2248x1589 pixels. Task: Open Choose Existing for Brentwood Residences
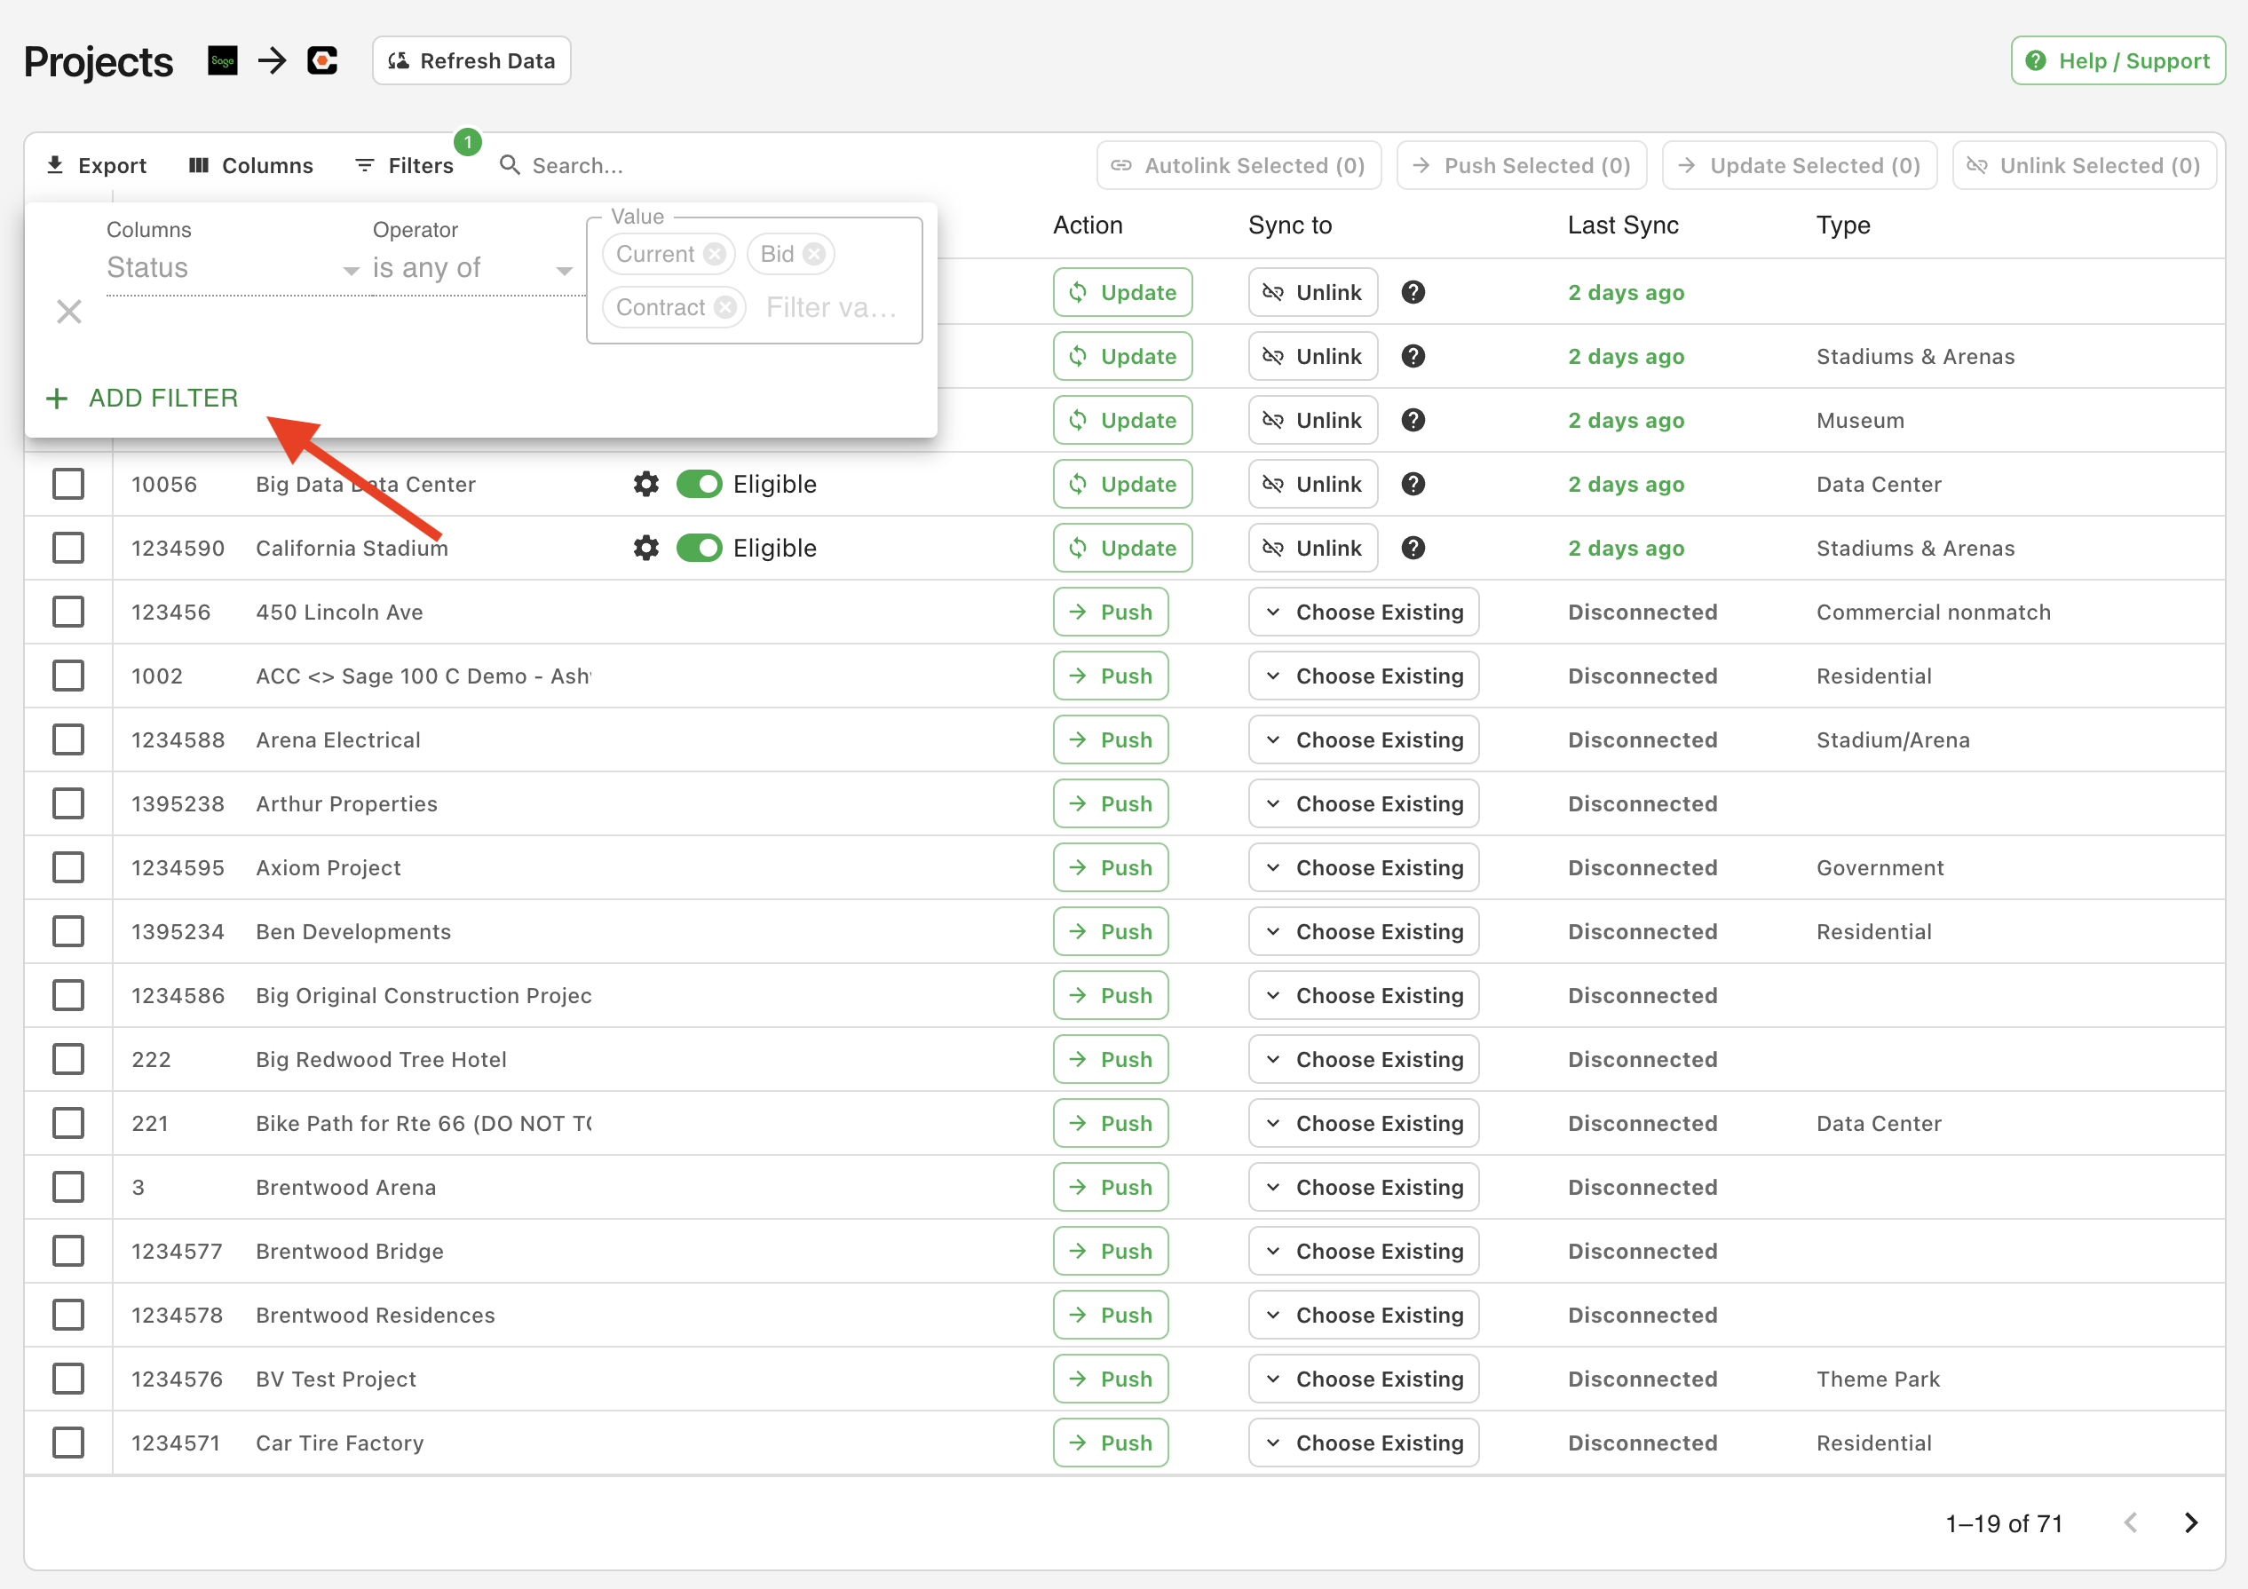click(1363, 1315)
